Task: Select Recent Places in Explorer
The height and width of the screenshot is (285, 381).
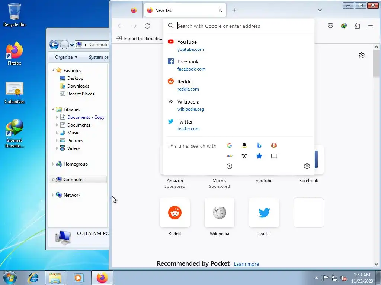Action: pyautogui.click(x=81, y=94)
